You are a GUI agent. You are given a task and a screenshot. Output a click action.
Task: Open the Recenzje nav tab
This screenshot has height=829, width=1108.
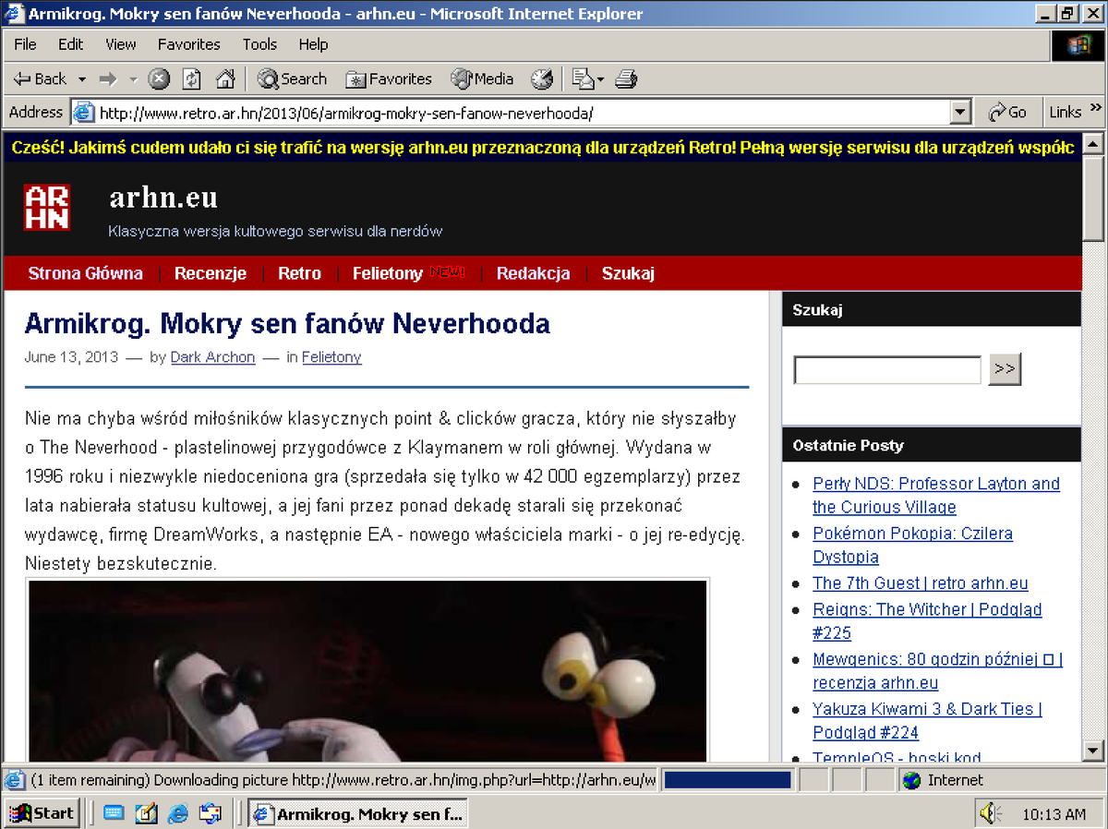click(x=211, y=273)
